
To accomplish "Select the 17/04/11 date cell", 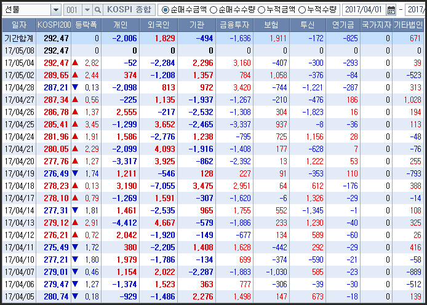I will click(19, 247).
